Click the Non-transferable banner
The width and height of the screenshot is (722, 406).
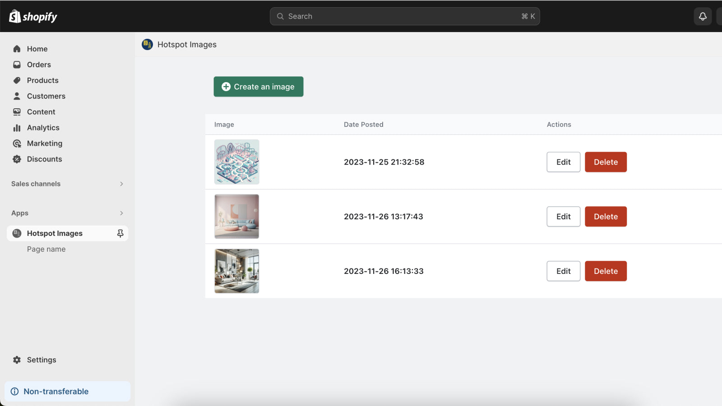point(67,392)
